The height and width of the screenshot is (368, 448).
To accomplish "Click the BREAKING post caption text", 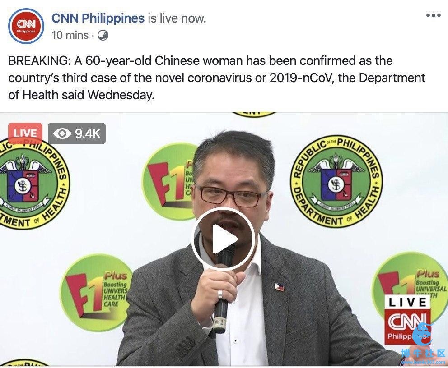I will (x=217, y=78).
